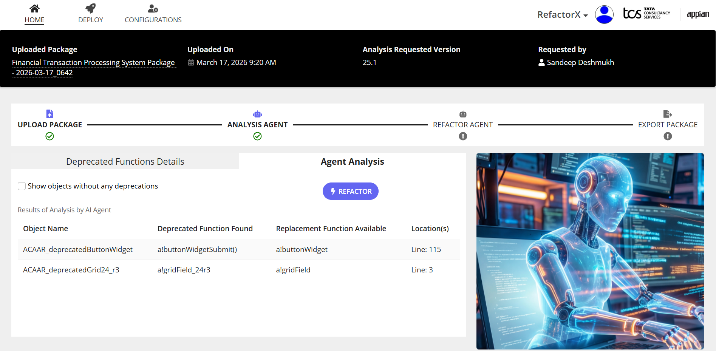Image resolution: width=716 pixels, height=351 pixels.
Task: Select the ACAAR_deprecatedButtonWidget row
Action: tap(78, 249)
